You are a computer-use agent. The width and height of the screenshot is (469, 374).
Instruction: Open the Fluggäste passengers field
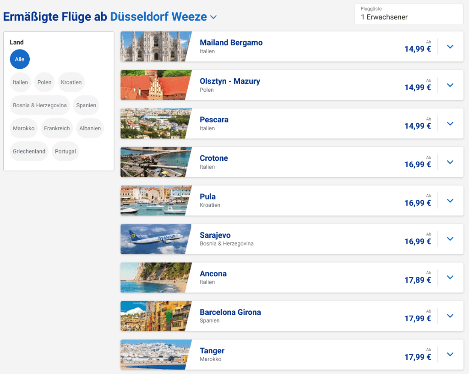pos(409,14)
